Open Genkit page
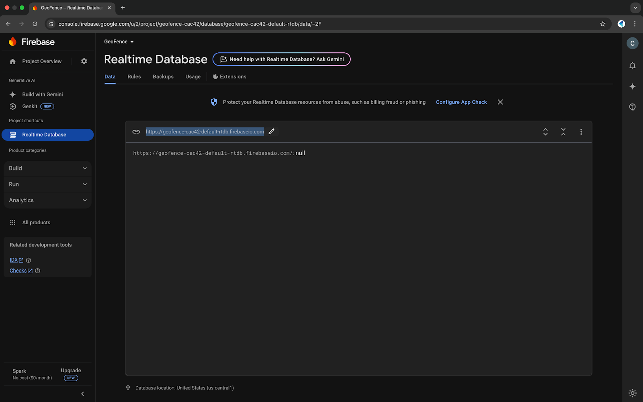 click(30, 107)
